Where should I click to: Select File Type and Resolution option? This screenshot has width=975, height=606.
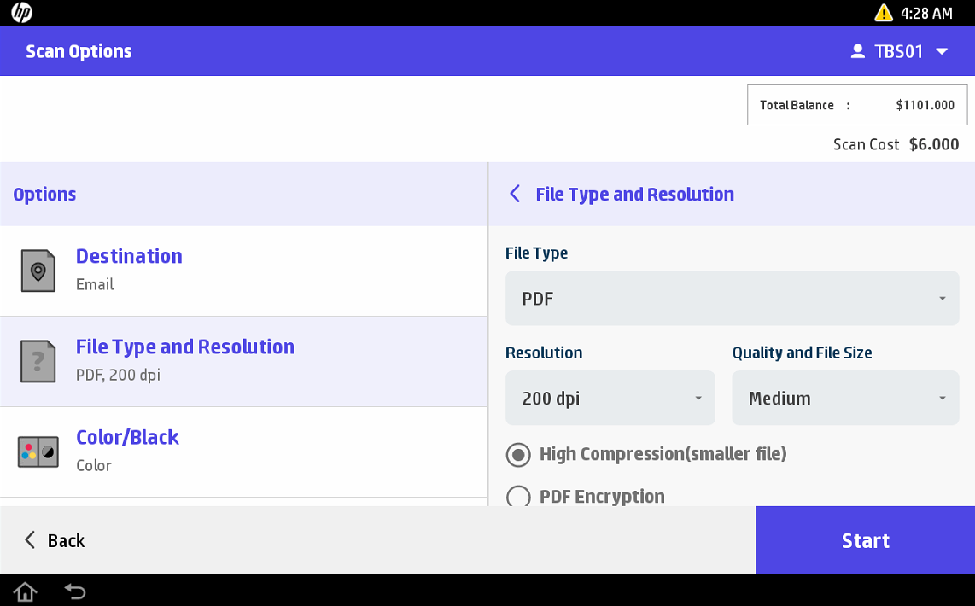[243, 361]
